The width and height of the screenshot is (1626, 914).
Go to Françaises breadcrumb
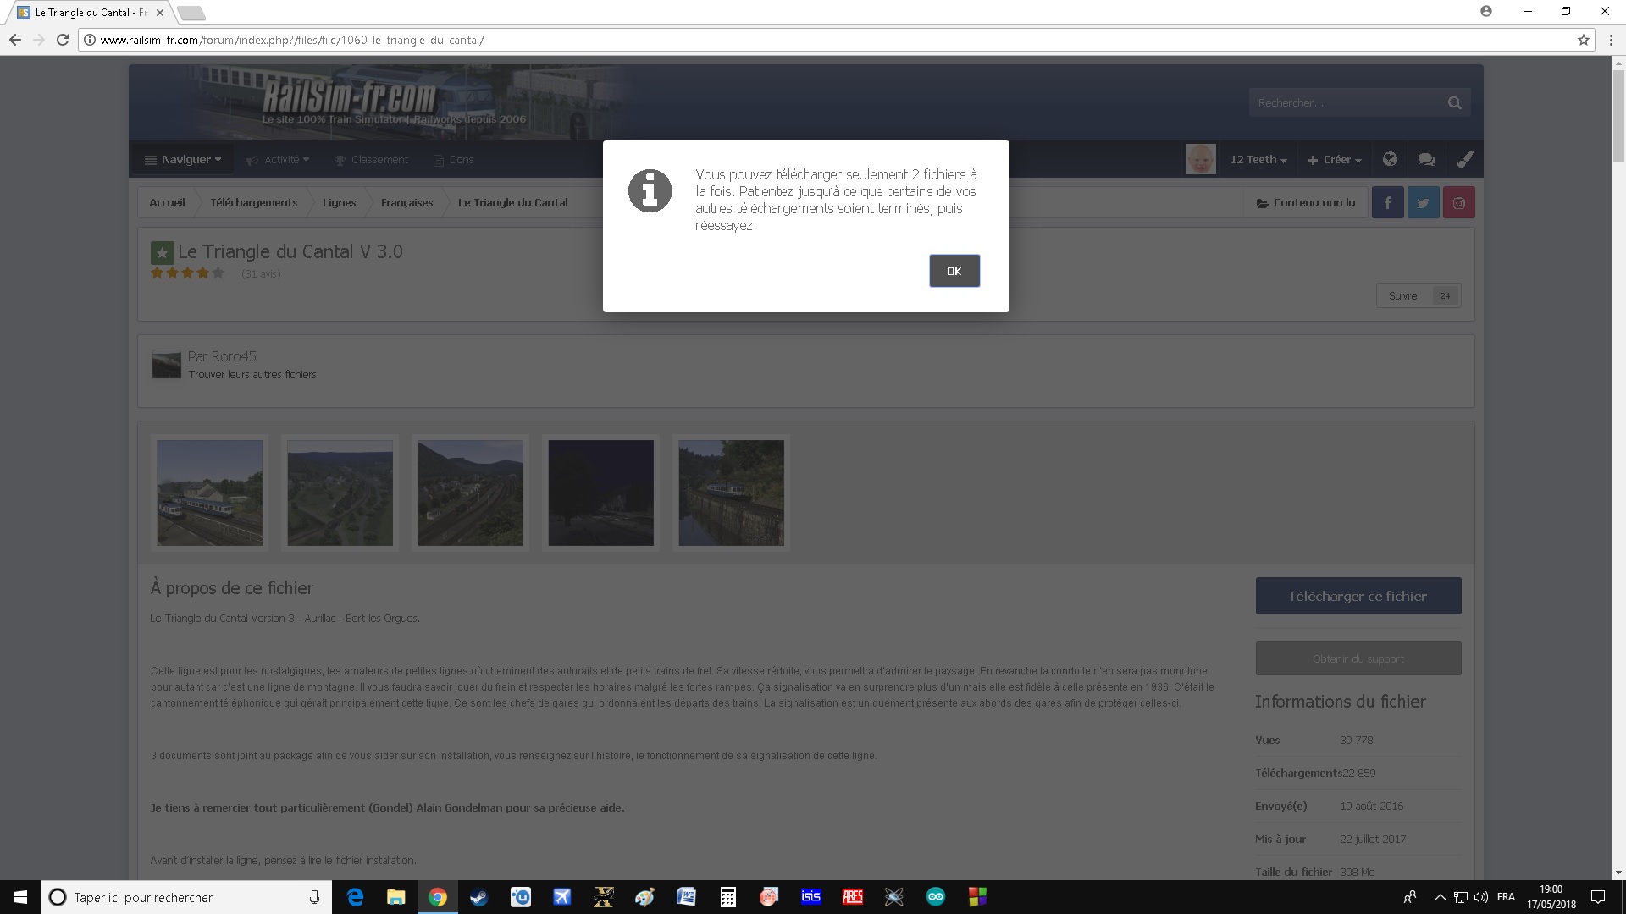tap(407, 203)
